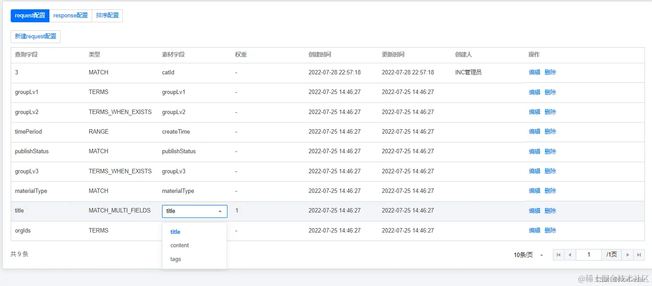Delete the catId row via 删除
Image resolution: width=652 pixels, height=286 pixels.
pyautogui.click(x=550, y=72)
